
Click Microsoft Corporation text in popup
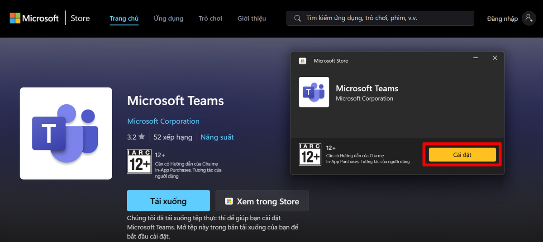click(x=365, y=98)
